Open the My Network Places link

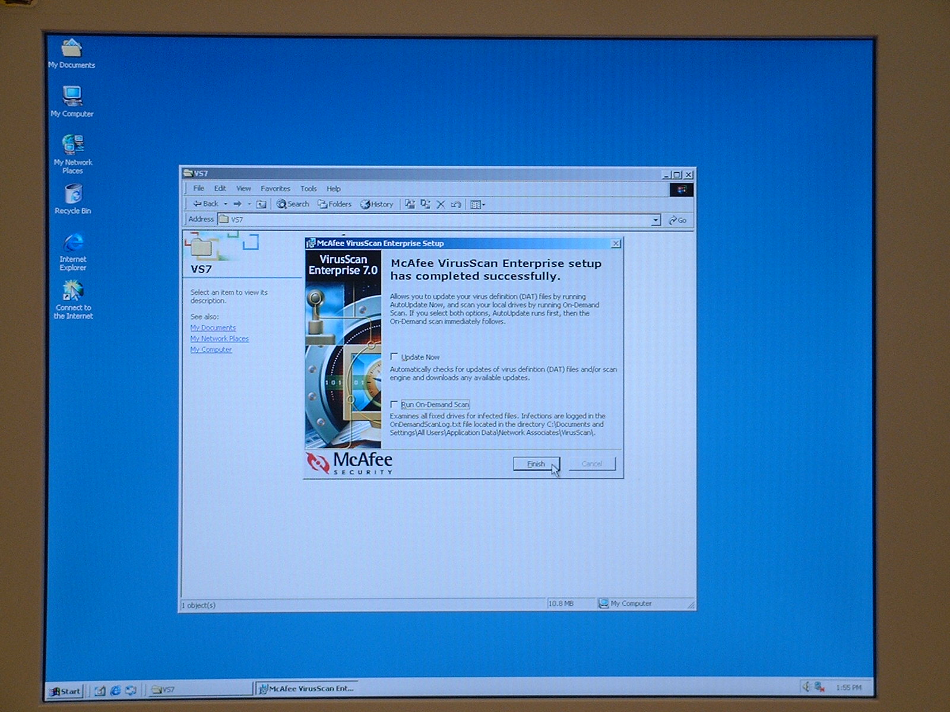point(219,339)
